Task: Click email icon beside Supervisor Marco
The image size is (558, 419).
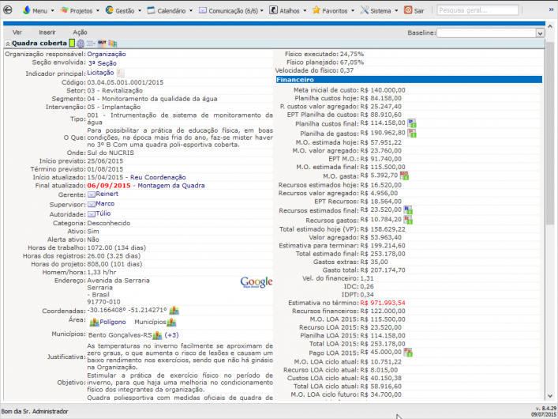Action: tap(91, 203)
